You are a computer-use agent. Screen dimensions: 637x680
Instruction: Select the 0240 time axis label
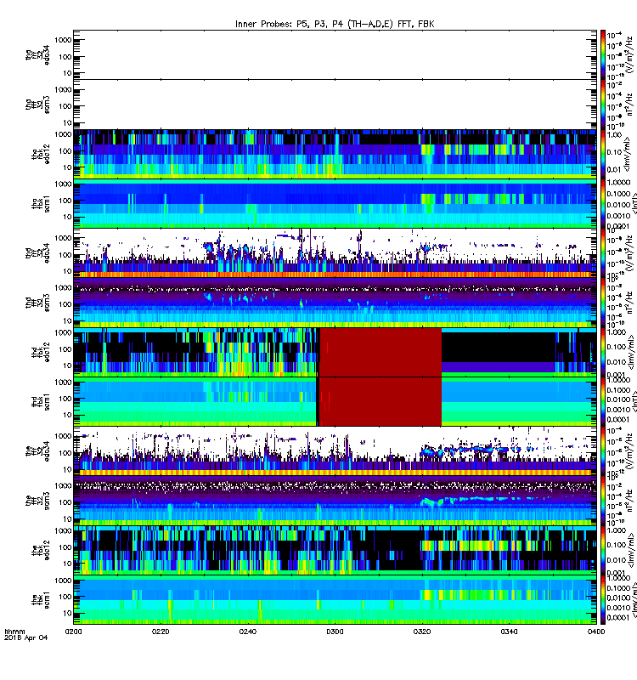(247, 632)
